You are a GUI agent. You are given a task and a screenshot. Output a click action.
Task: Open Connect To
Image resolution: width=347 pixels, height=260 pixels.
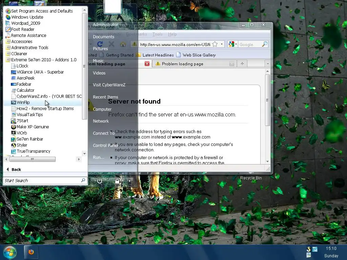click(104, 133)
